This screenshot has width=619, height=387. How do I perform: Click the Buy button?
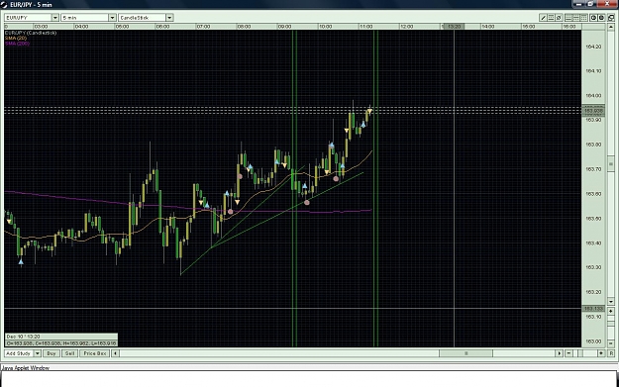click(52, 353)
